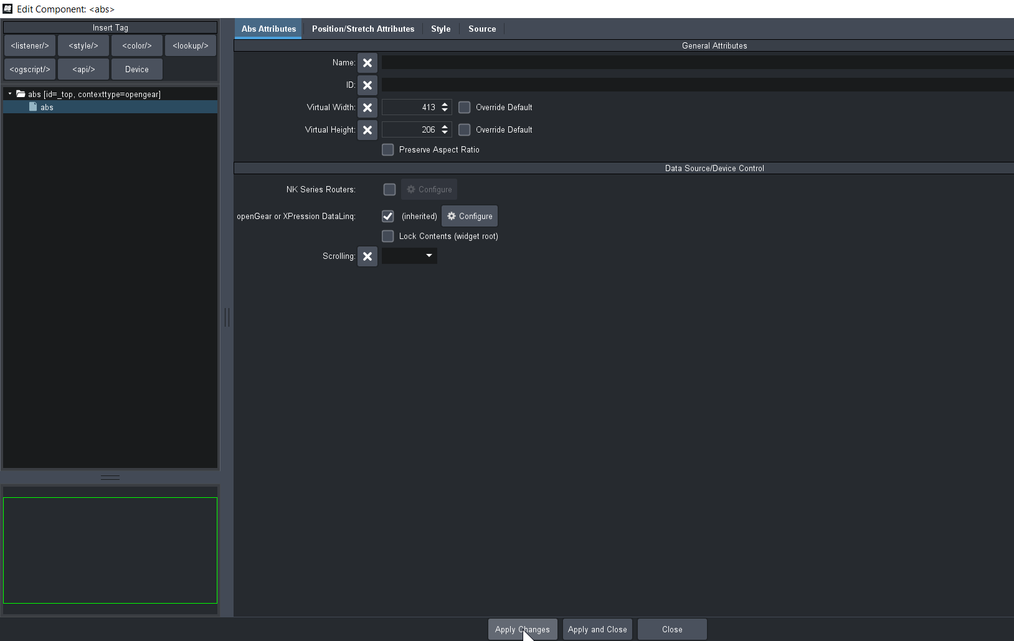
Task: Click the green-bordered preview pane
Action: tap(110, 550)
